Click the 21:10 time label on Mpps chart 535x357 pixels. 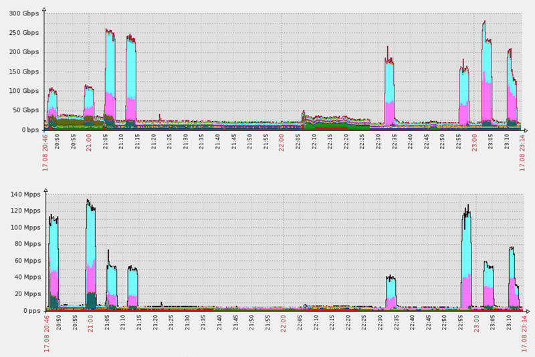click(x=123, y=322)
